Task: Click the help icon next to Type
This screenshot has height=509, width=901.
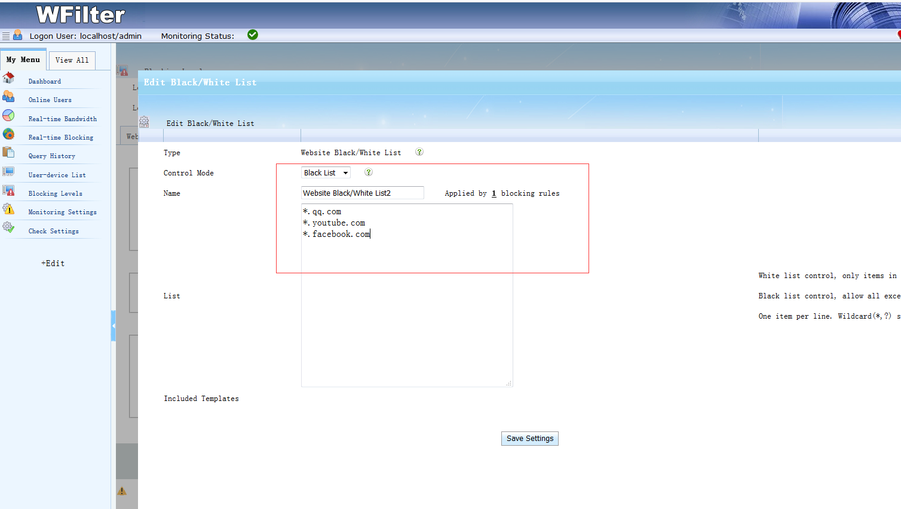Action: point(419,152)
